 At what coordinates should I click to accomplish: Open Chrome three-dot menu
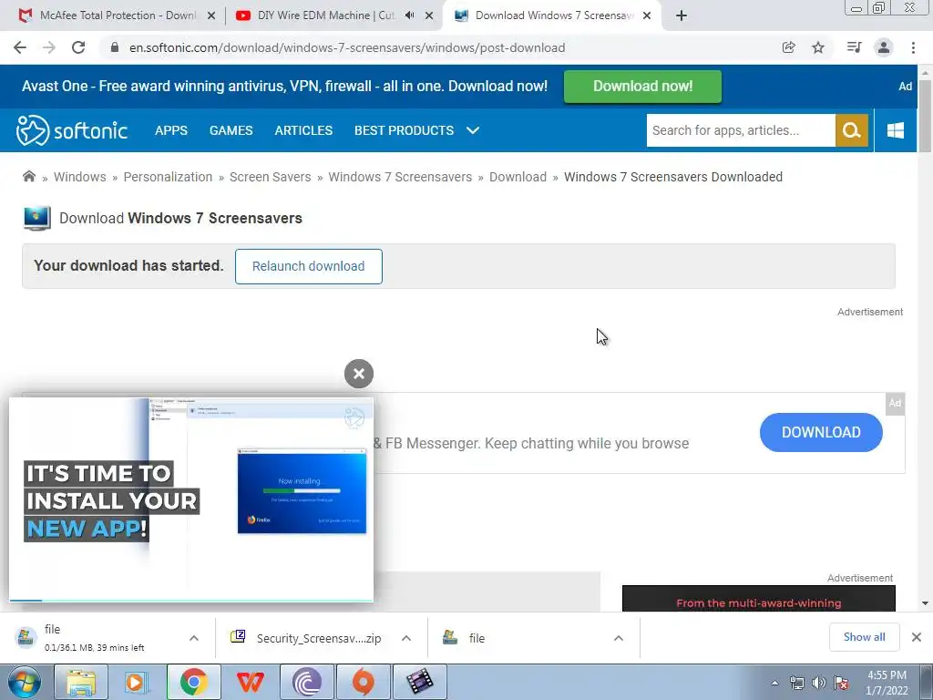[x=913, y=47]
